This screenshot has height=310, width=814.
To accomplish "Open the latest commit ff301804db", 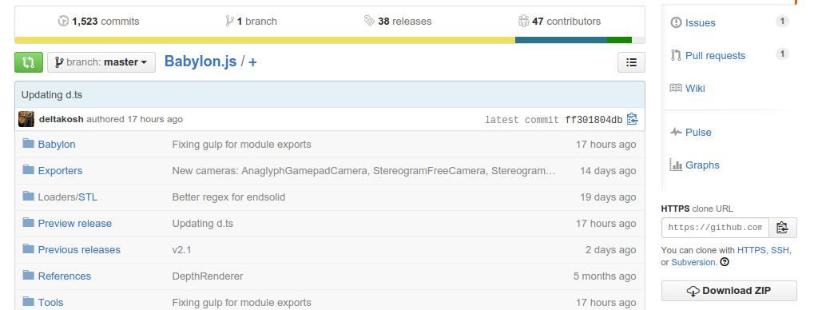I will 594,120.
